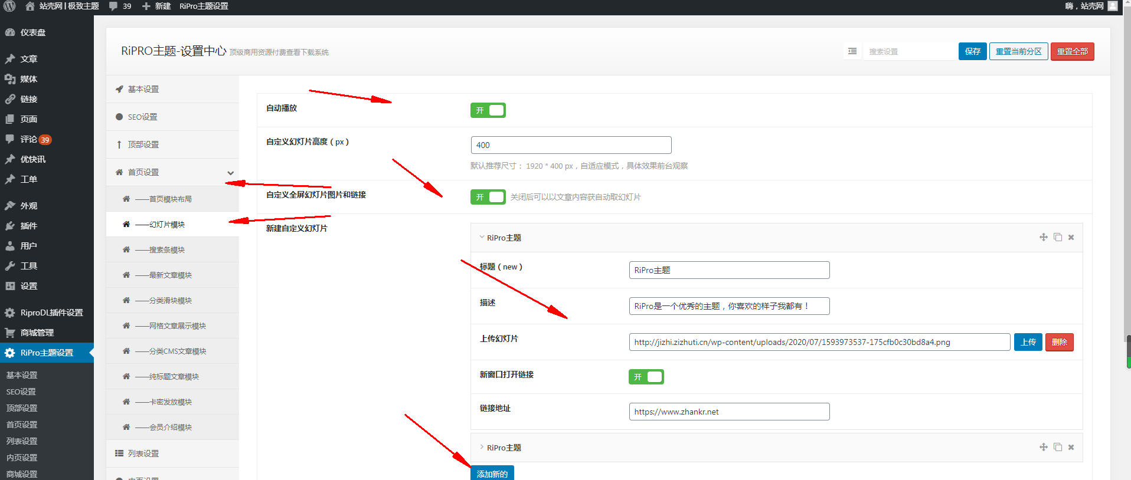1131x480 pixels.
Task: Focus the 搜索设置 search field
Action: coord(910,51)
